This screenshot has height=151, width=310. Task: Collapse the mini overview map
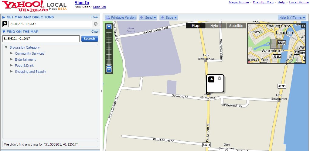[303, 26]
